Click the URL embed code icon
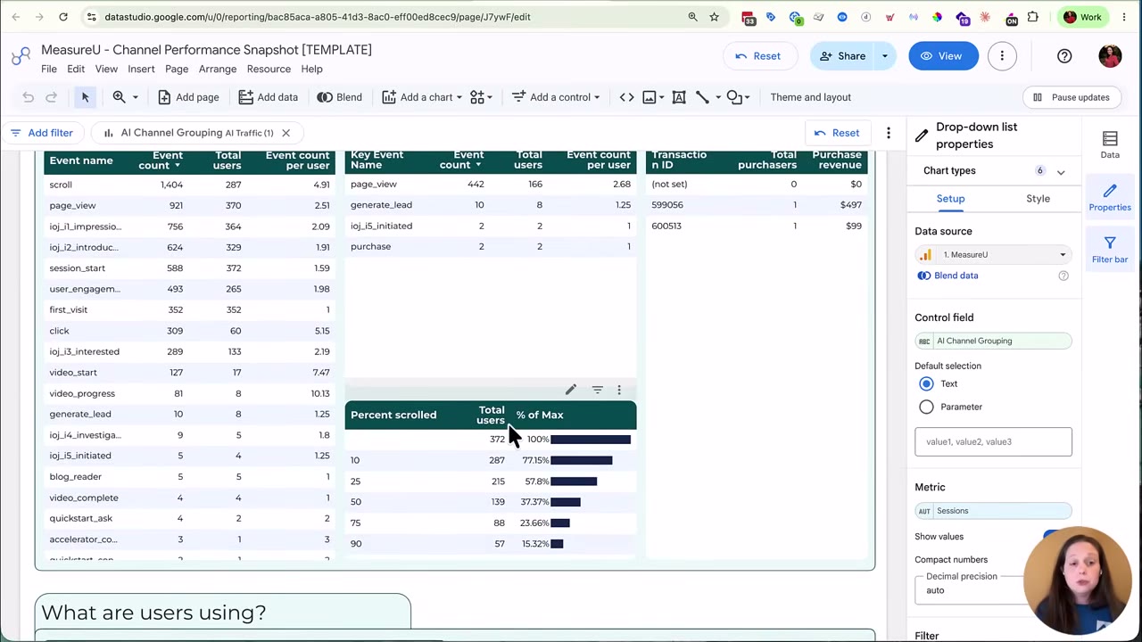Image resolution: width=1142 pixels, height=642 pixels. pyautogui.click(x=626, y=97)
